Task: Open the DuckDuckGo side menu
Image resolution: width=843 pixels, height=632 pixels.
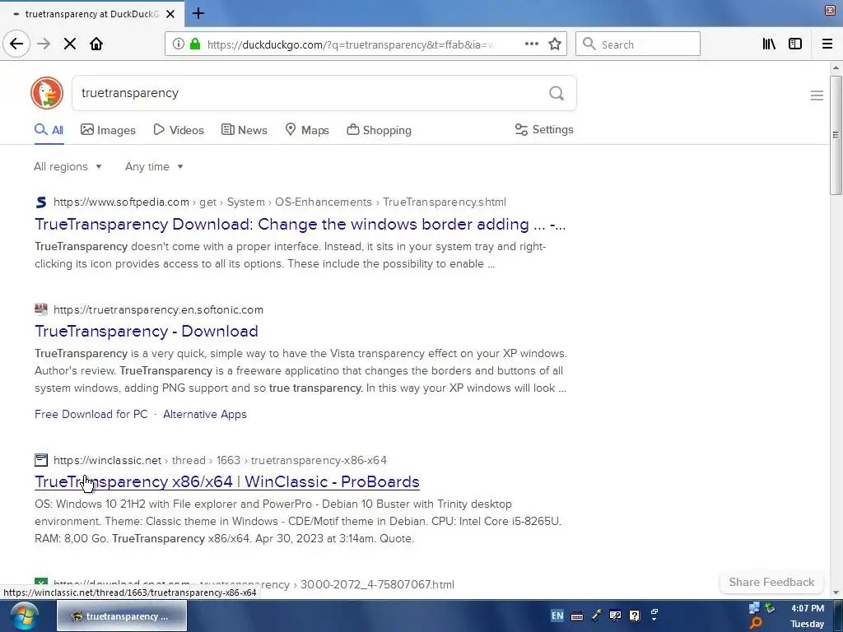Action: point(817,95)
